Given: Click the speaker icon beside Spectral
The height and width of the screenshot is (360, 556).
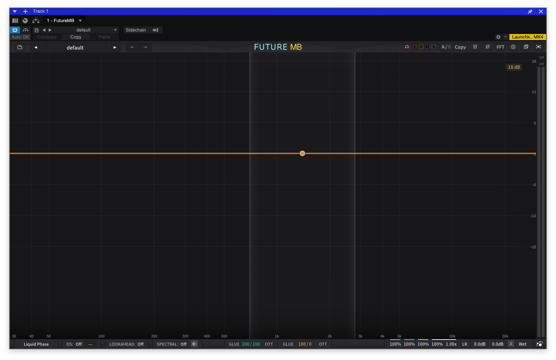Looking at the screenshot, I should (x=194, y=344).
